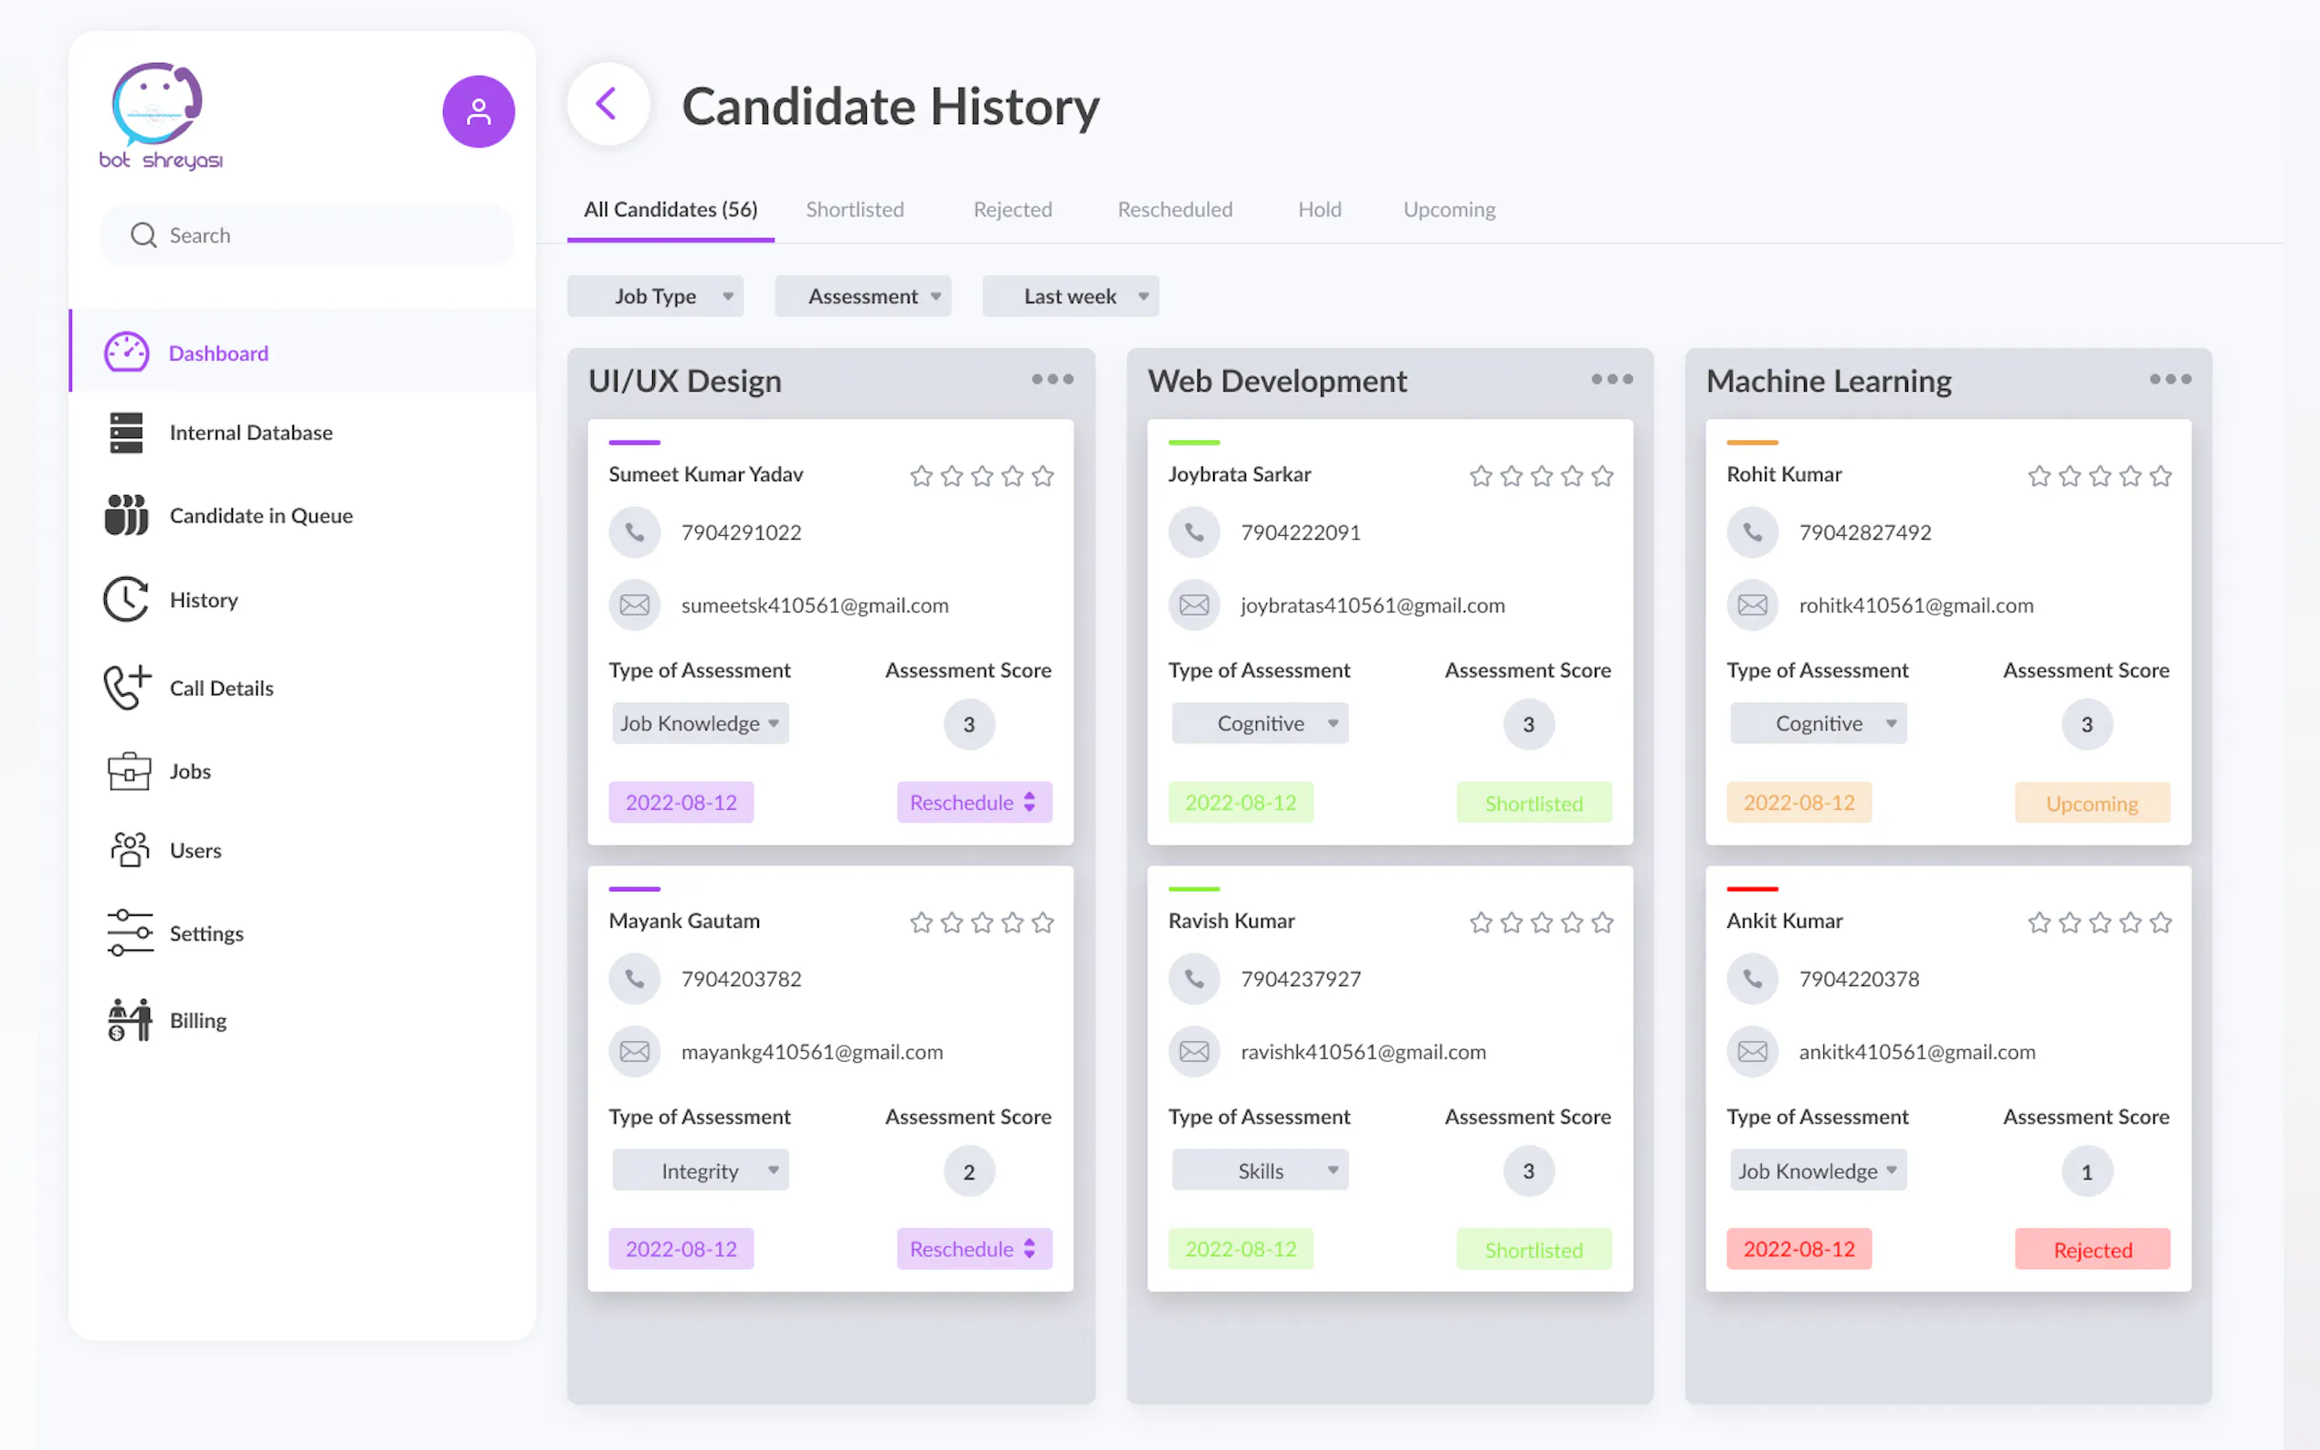Click the sidebar Search field
Screen dimensions: 2320x1450
tap(307, 235)
